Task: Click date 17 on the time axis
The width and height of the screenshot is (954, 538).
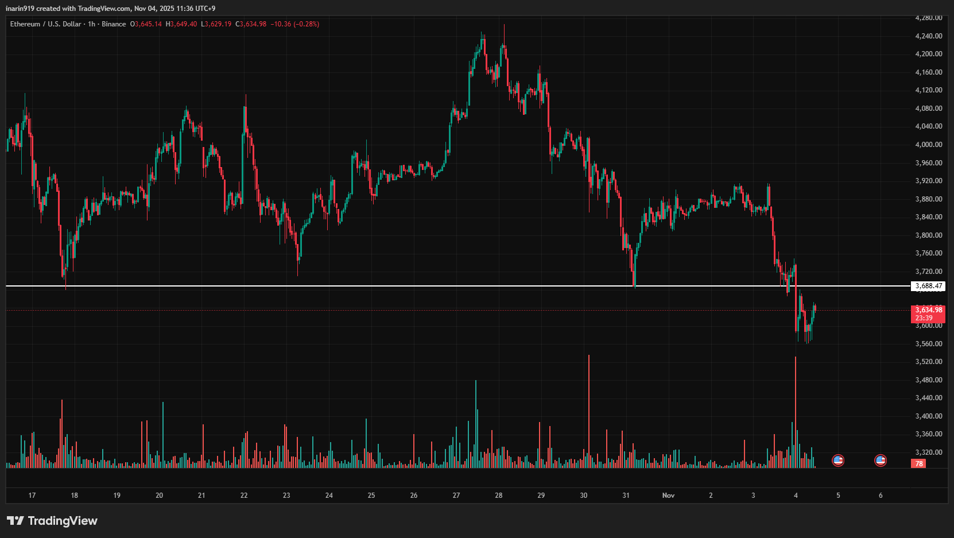Action: point(32,495)
